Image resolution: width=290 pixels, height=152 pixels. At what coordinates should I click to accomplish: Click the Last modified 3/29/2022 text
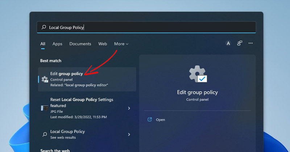(x=78, y=117)
